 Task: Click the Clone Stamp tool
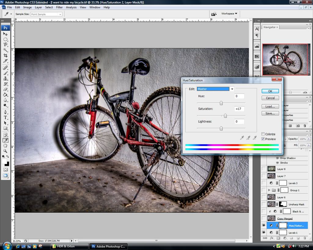coord(6,78)
